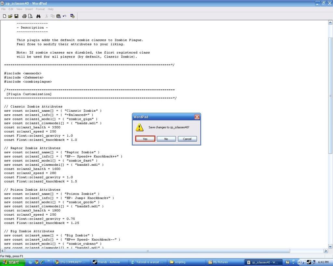This screenshot has height=266, width=333.
Task: Click the Cut scissors icon
Action: pos(47,16)
